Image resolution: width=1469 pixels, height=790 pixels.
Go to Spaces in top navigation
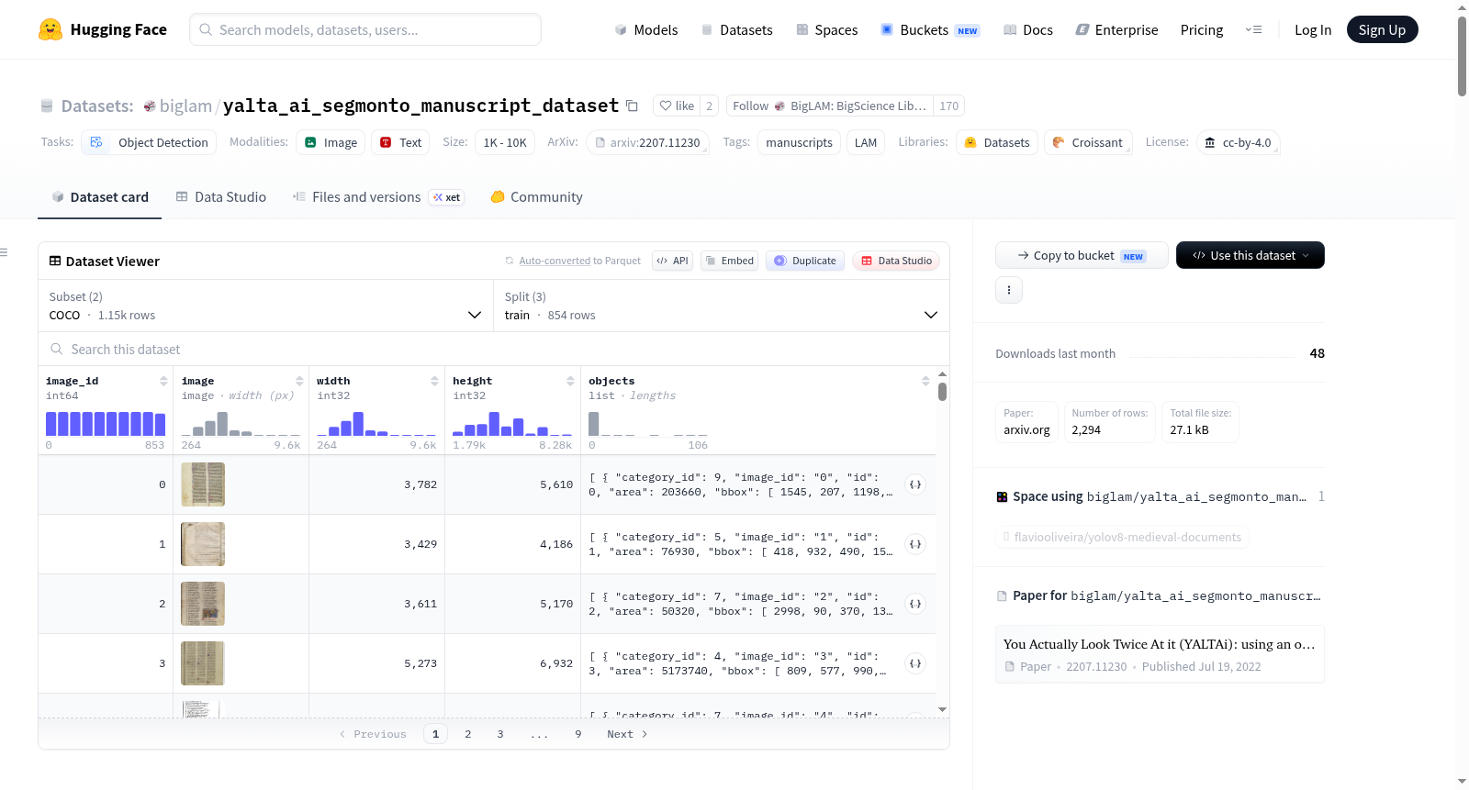827,30
